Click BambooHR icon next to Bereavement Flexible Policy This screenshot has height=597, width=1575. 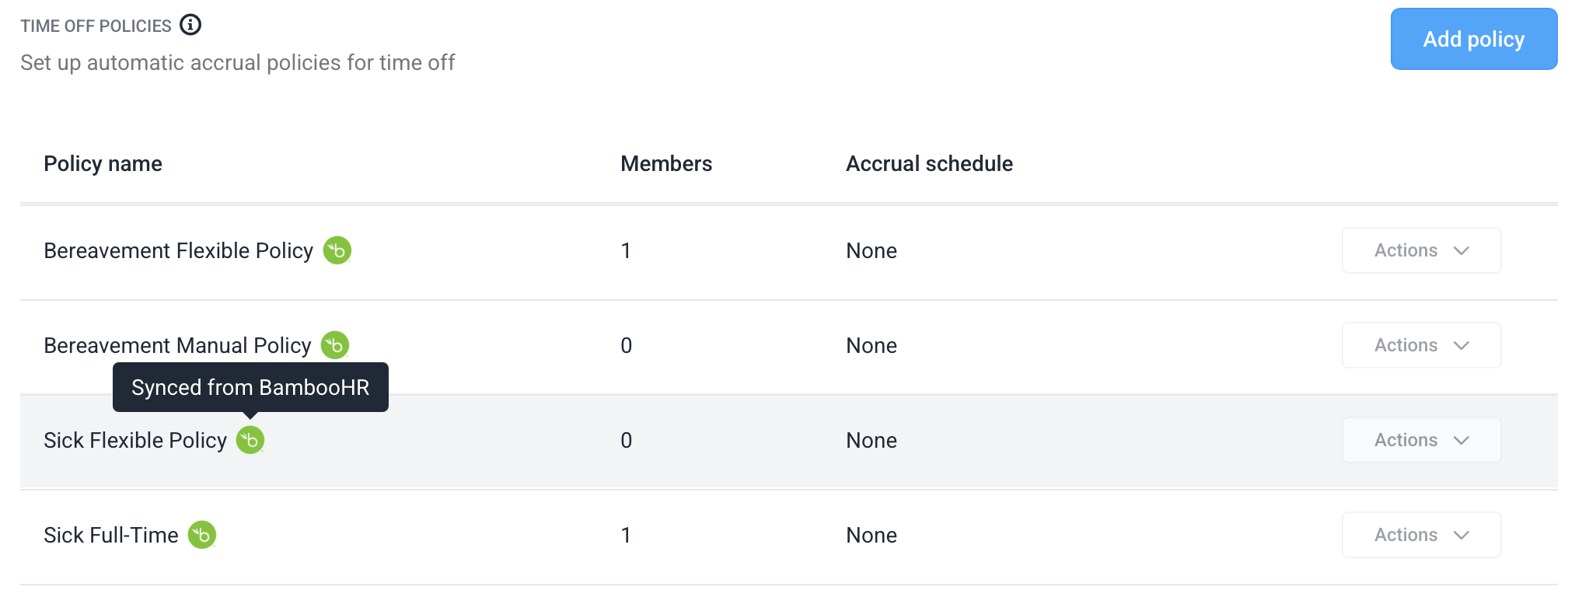[337, 250]
